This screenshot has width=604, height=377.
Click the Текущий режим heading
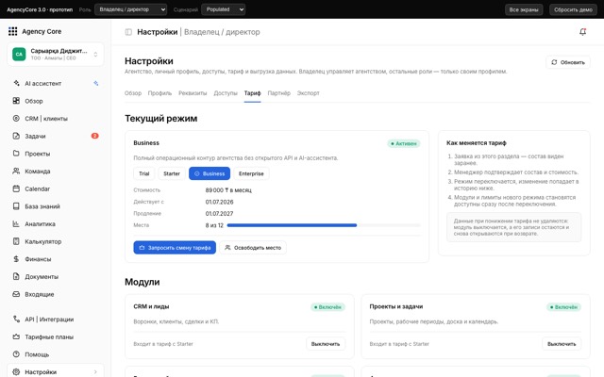coord(161,119)
